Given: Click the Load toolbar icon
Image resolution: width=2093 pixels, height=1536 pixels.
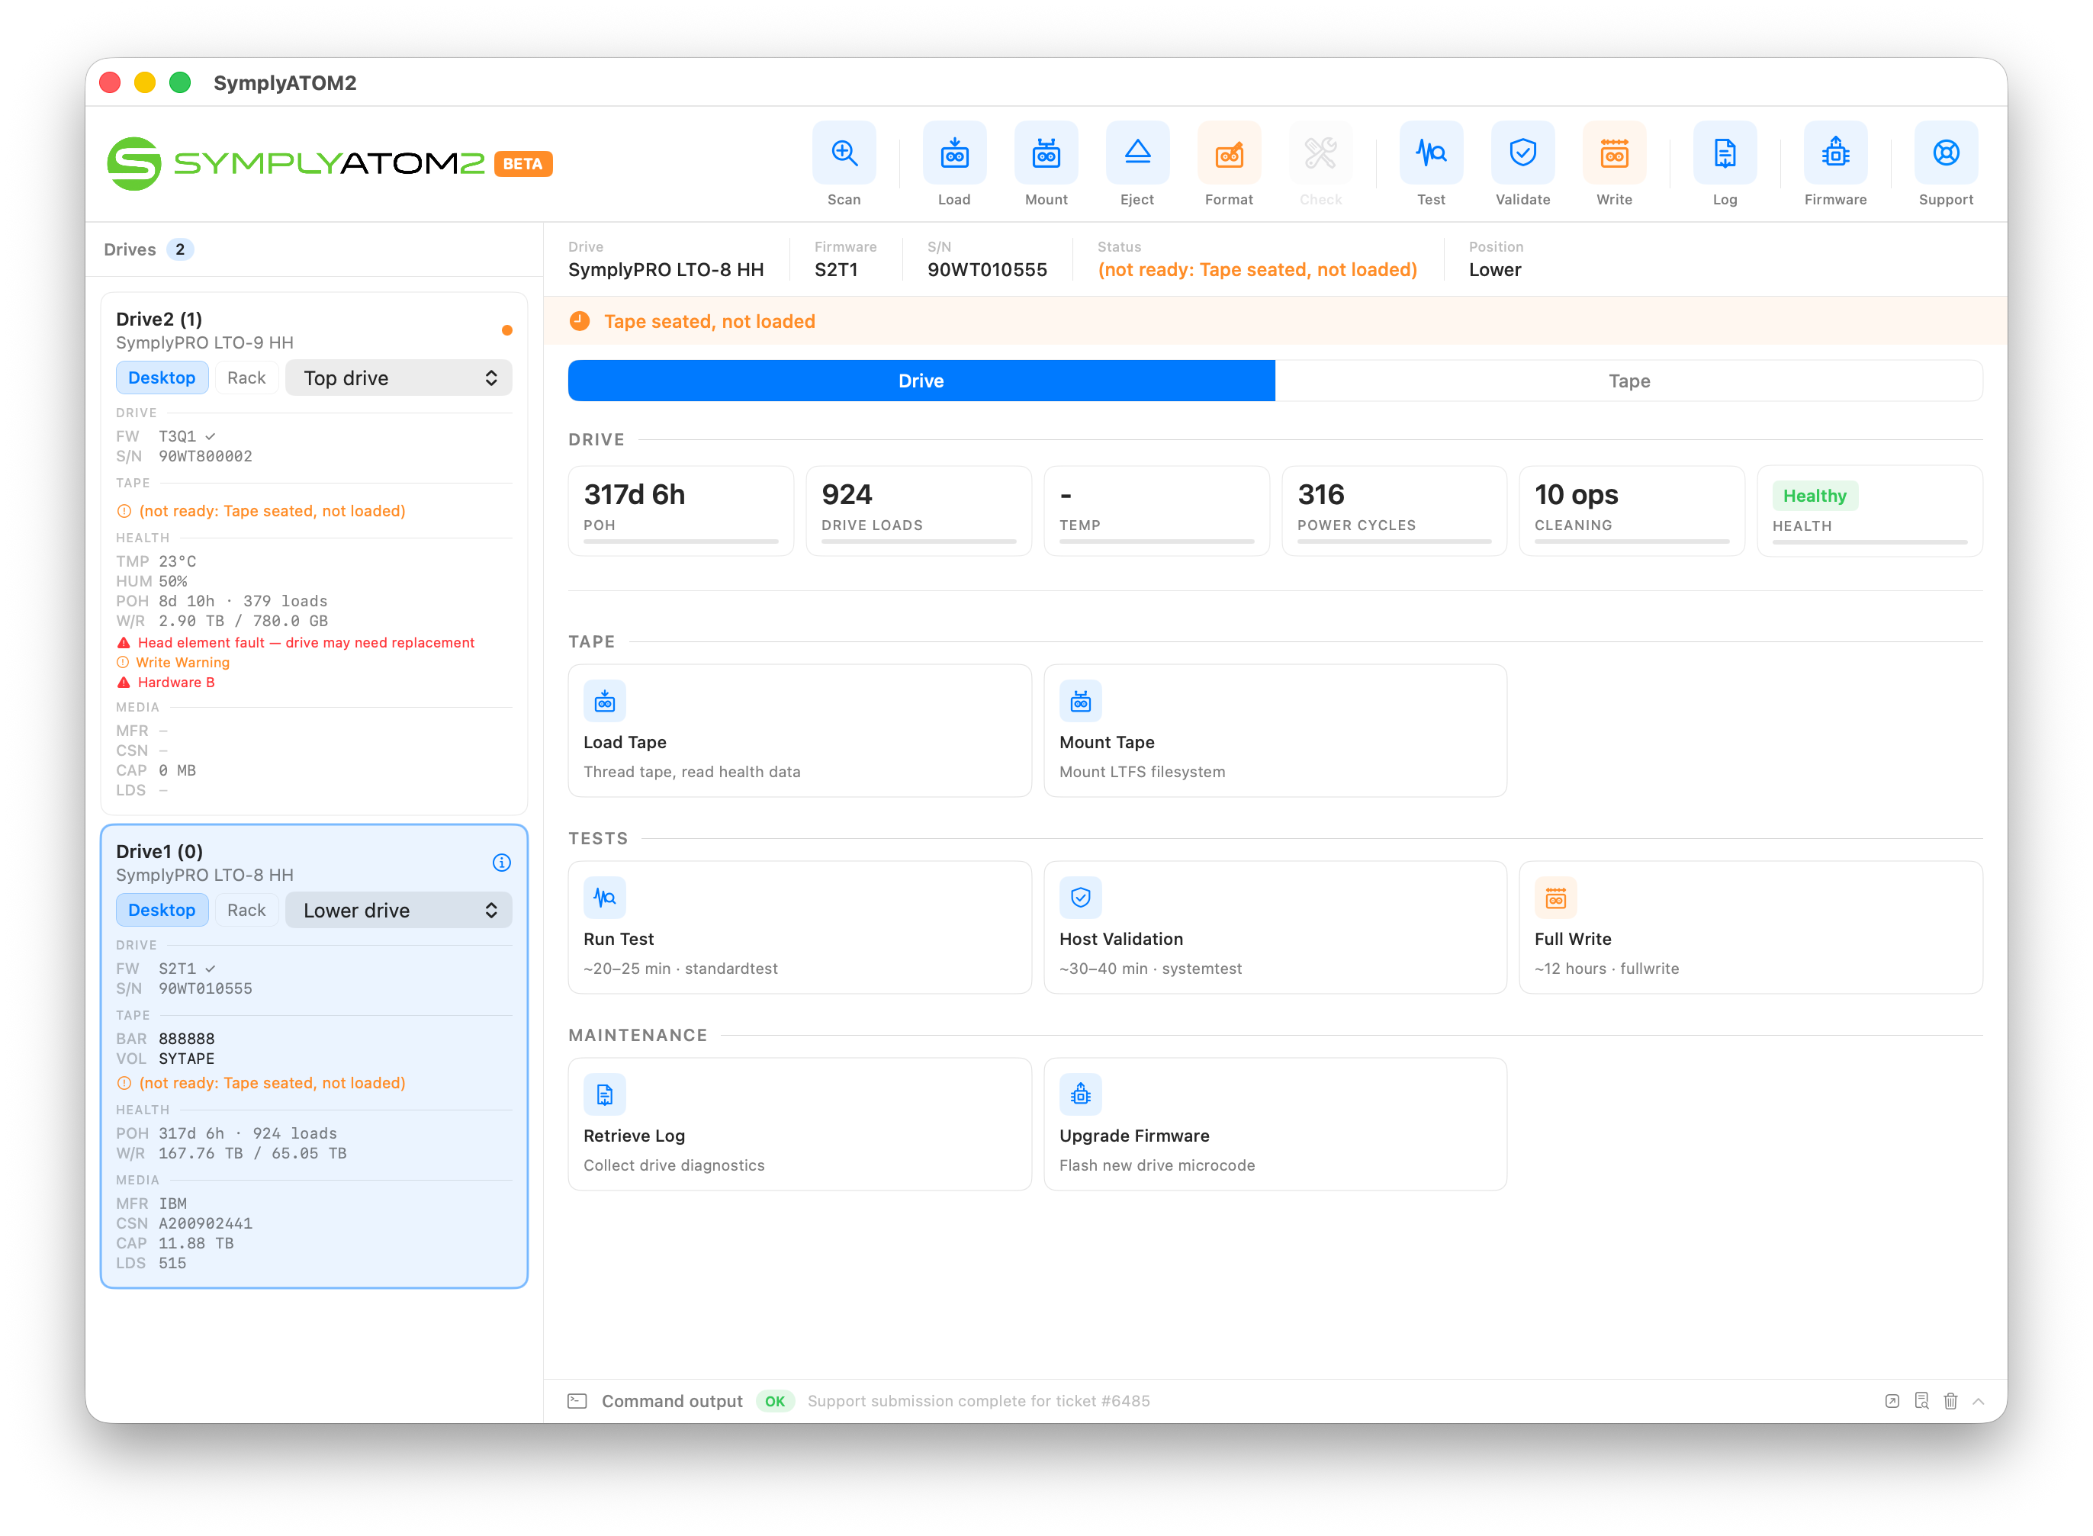Looking at the screenshot, I should point(954,153).
